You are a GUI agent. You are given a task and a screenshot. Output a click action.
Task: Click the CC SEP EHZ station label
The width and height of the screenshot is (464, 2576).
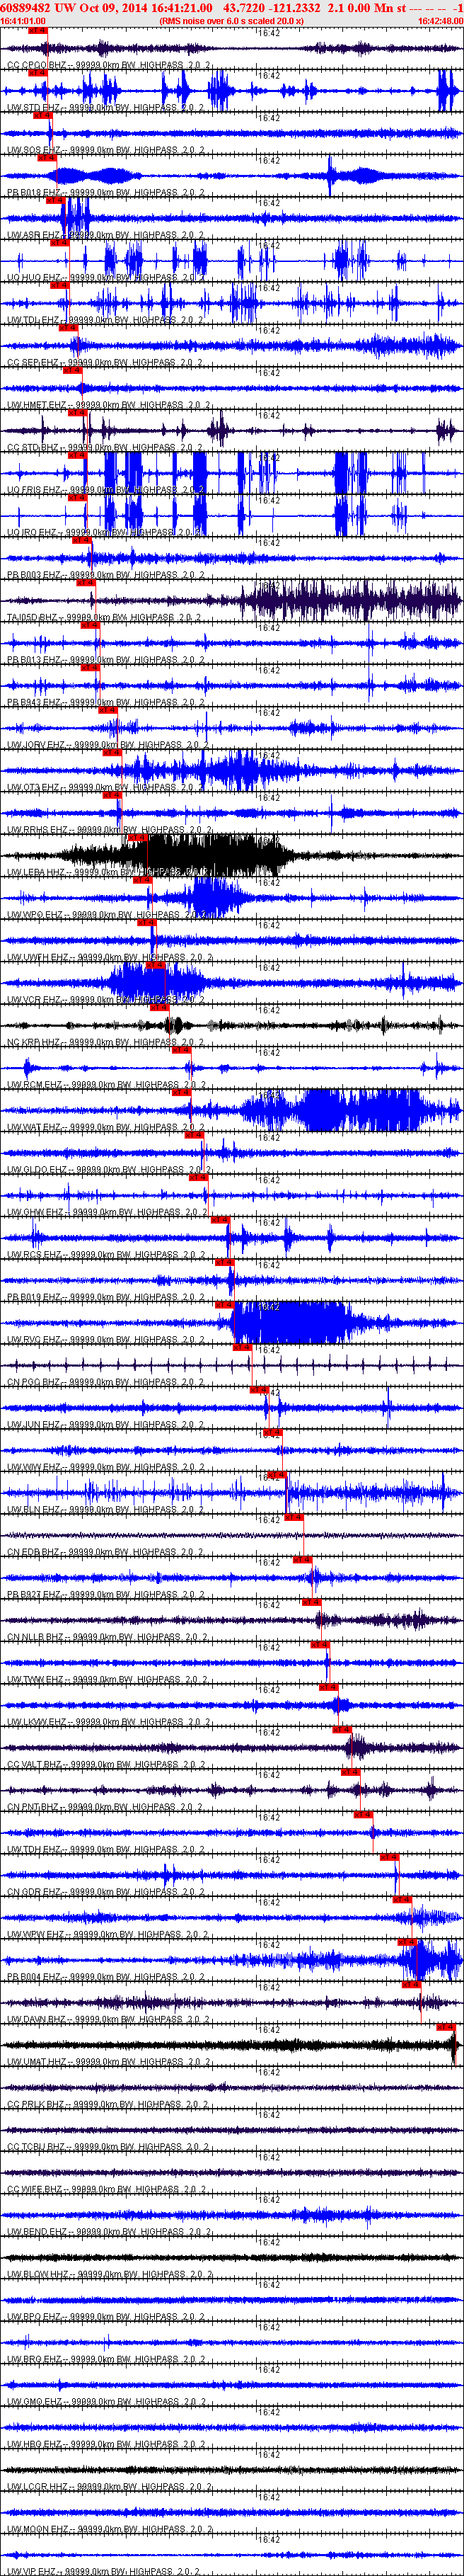tap(106, 363)
